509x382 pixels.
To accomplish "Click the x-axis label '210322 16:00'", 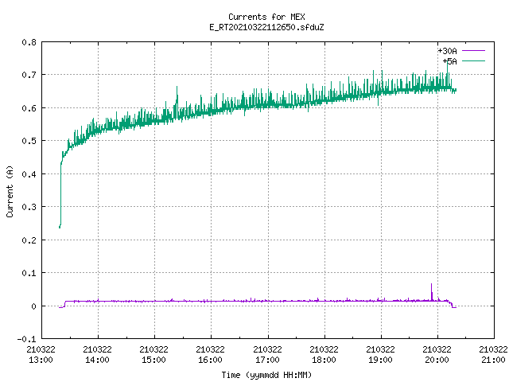I will pos(210,354).
